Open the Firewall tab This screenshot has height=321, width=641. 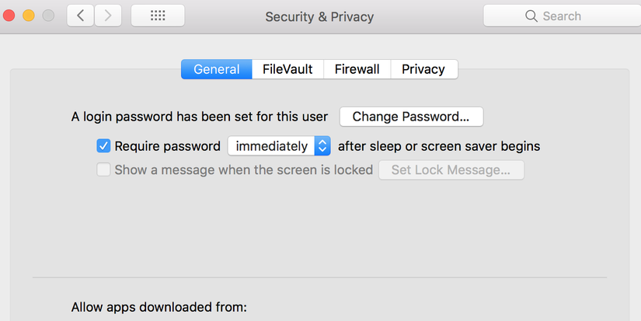coord(357,69)
